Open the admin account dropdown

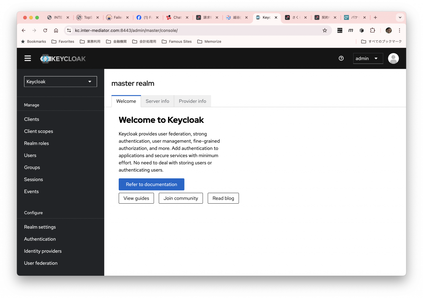tap(368, 58)
